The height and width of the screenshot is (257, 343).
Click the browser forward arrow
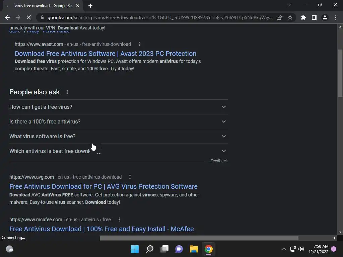18,17
